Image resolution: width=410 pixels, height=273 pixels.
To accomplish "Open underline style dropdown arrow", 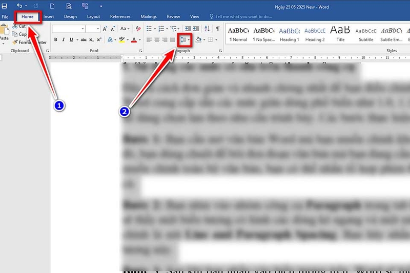I will click(77, 40).
